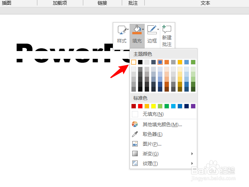Click the picture fill icon
249x187 pixels.
pos(135,144)
